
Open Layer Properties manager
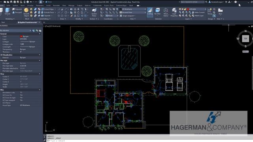click(174, 12)
